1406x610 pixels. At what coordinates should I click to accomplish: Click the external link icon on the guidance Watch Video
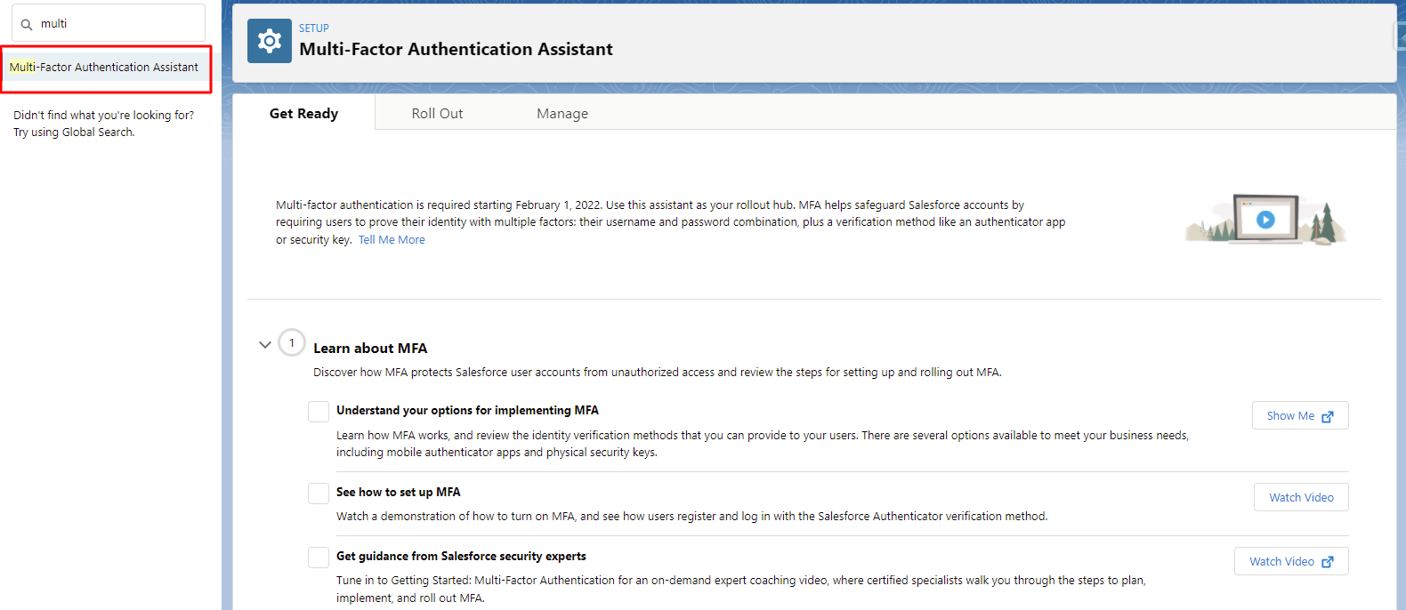(x=1328, y=562)
